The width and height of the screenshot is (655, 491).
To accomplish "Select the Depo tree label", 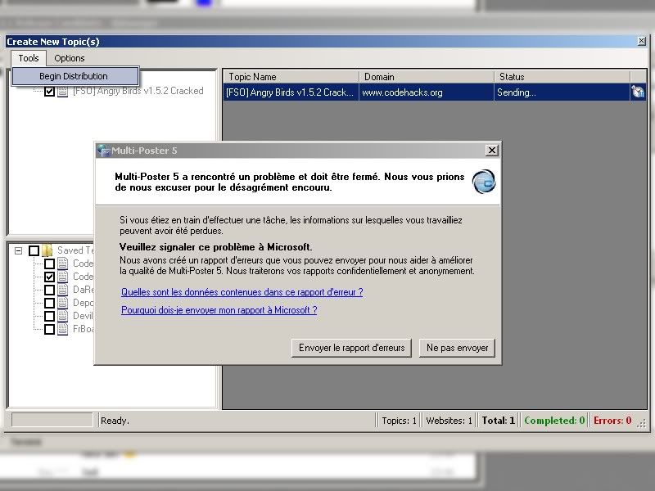I will coord(84,303).
